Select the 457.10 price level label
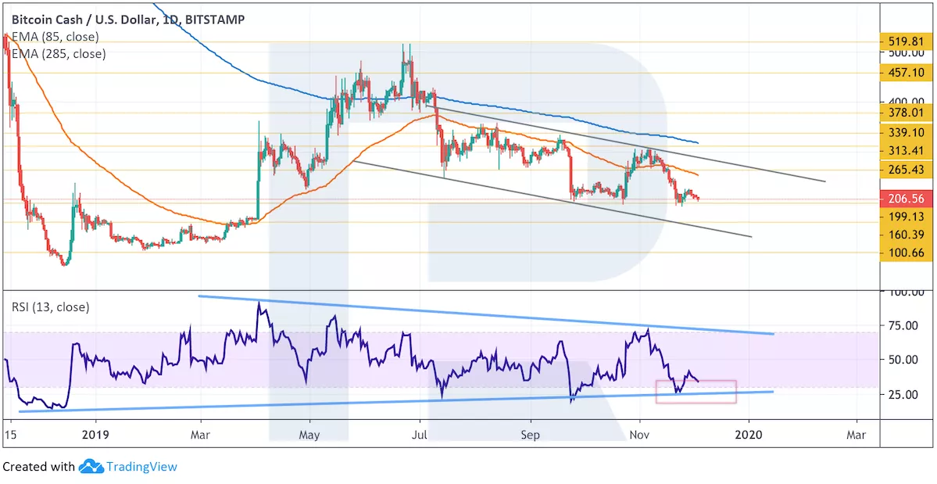 pyautogui.click(x=907, y=72)
